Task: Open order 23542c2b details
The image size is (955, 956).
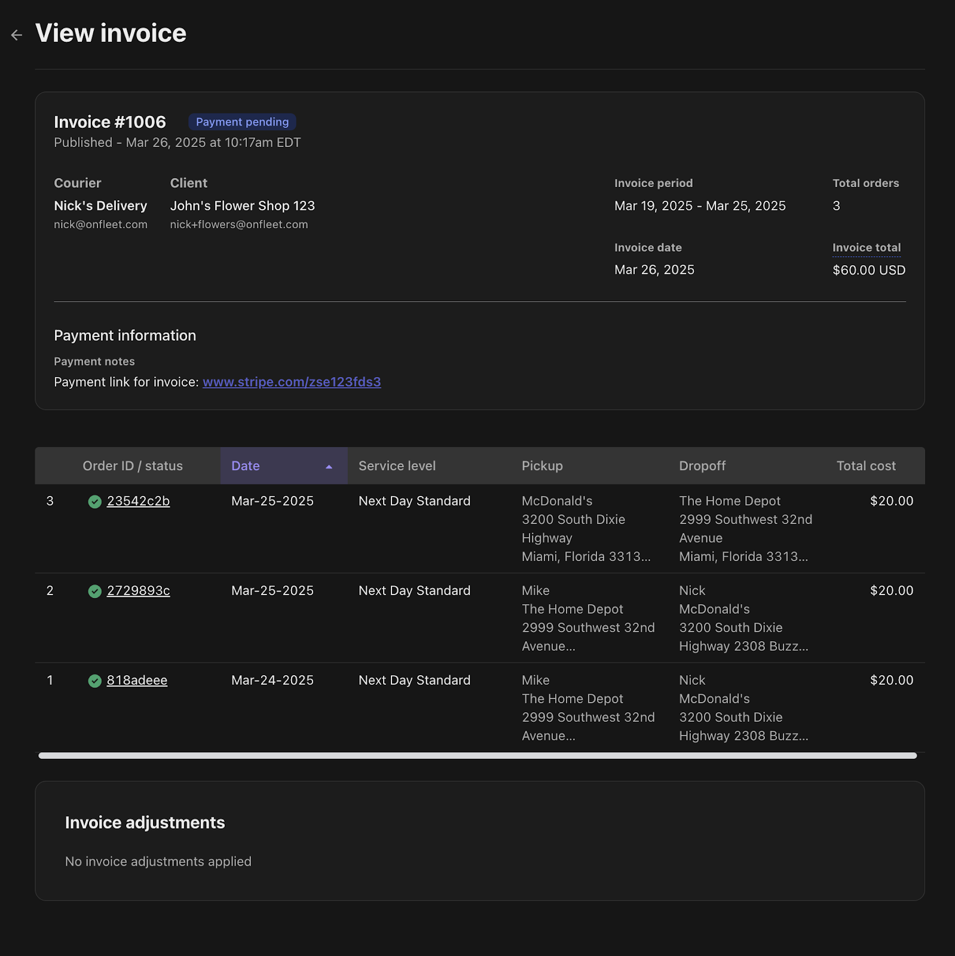Action: coord(138,501)
